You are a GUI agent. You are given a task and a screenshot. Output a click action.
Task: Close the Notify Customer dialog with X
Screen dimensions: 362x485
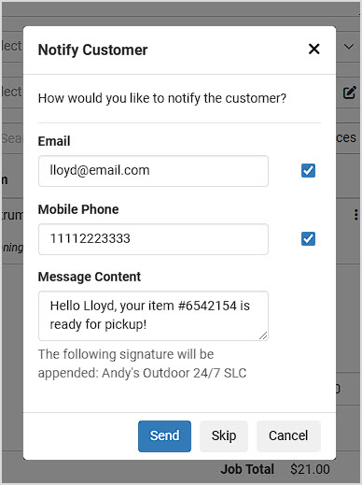[x=313, y=49]
